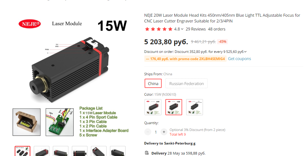Choose the 20W color variant thumbnail
This screenshot has width=308, height=156.
click(153, 107)
